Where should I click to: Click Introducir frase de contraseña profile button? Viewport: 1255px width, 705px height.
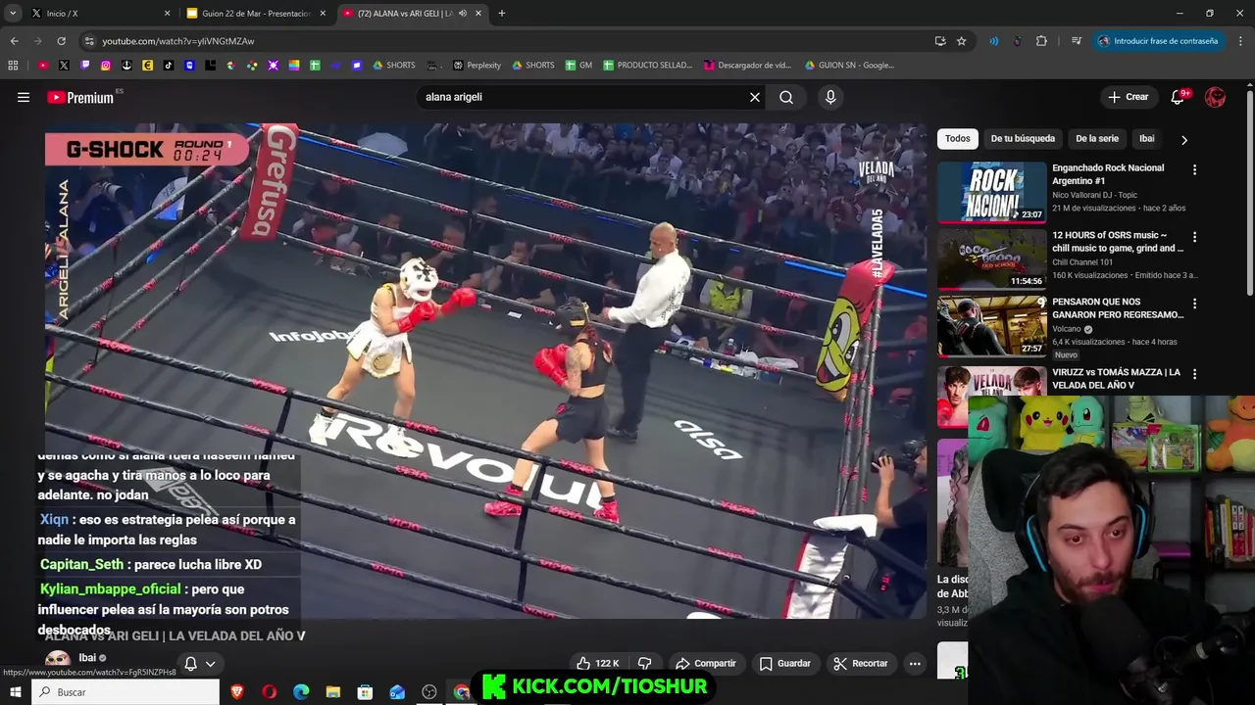click(1158, 41)
